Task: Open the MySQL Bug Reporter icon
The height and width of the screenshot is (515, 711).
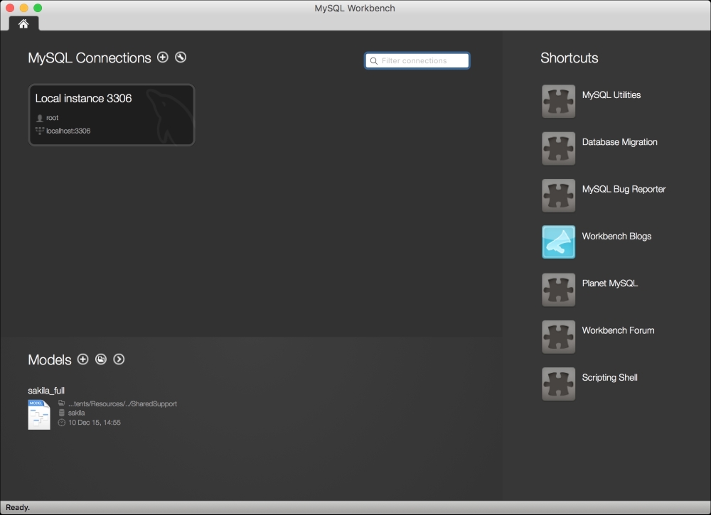Action: pyautogui.click(x=559, y=195)
